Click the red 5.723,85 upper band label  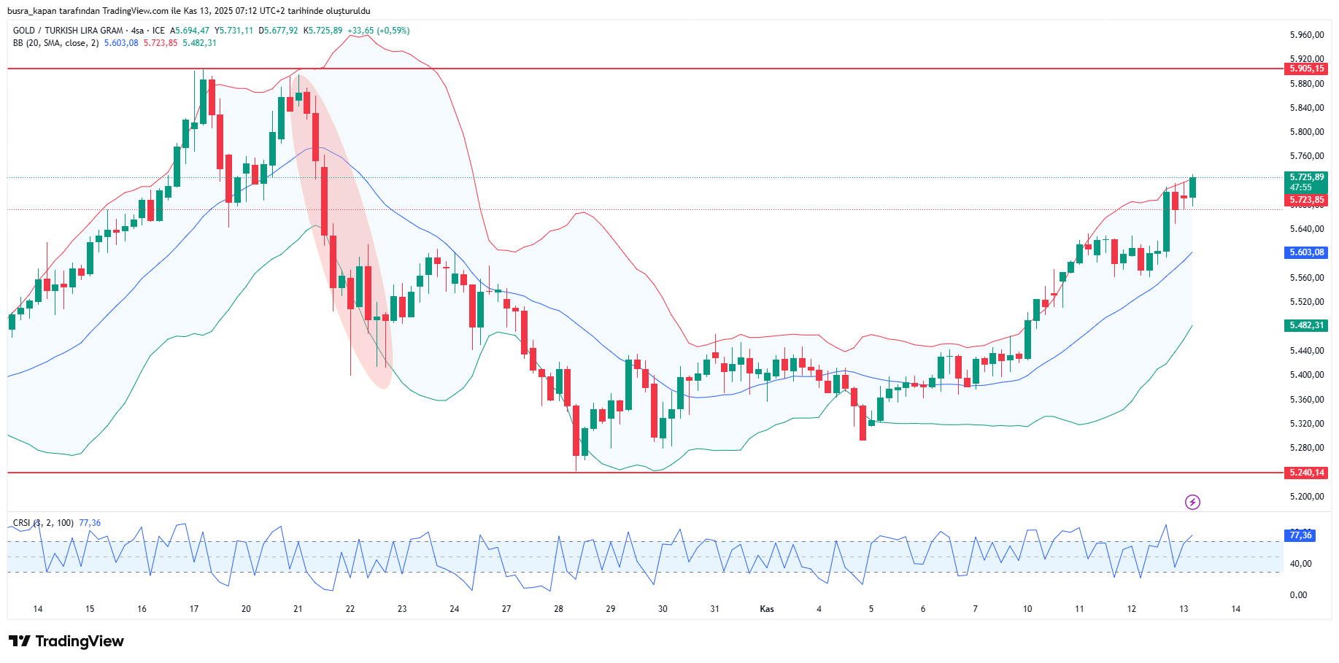coord(1306,200)
